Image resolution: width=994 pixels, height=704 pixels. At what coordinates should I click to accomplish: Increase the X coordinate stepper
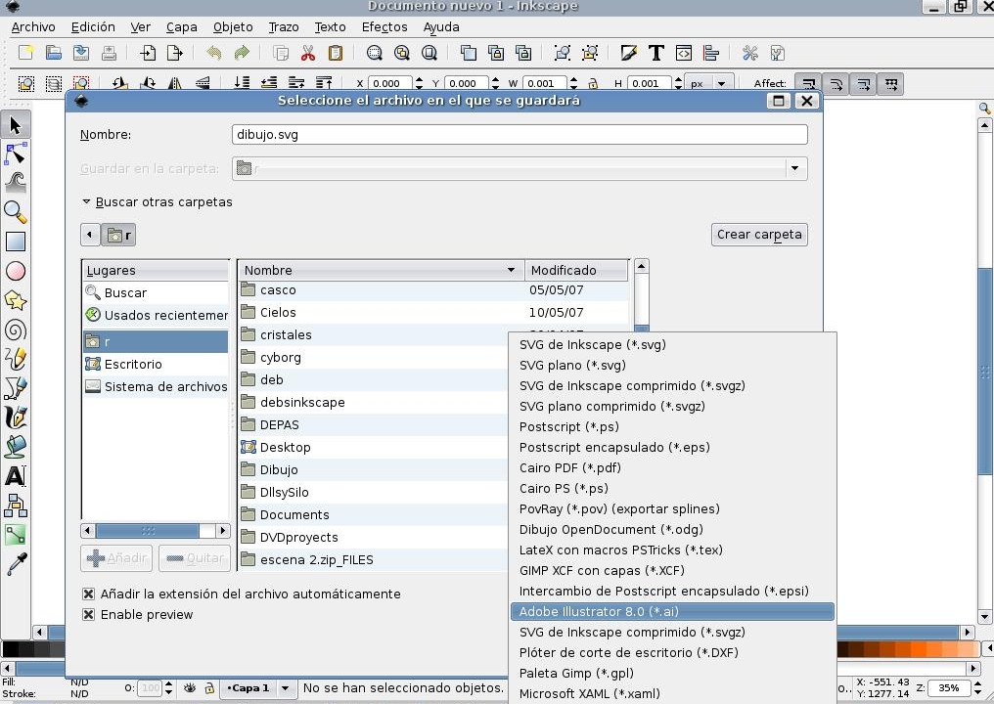[x=419, y=79]
